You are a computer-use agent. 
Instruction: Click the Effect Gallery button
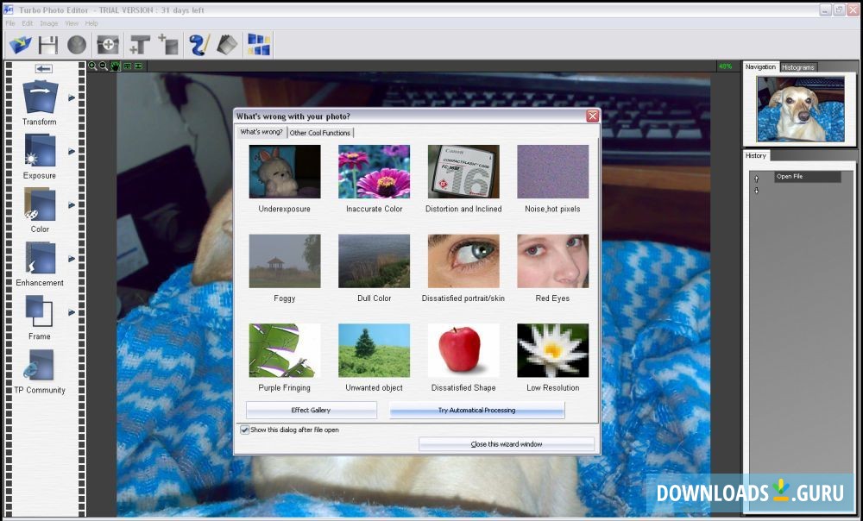(x=311, y=410)
